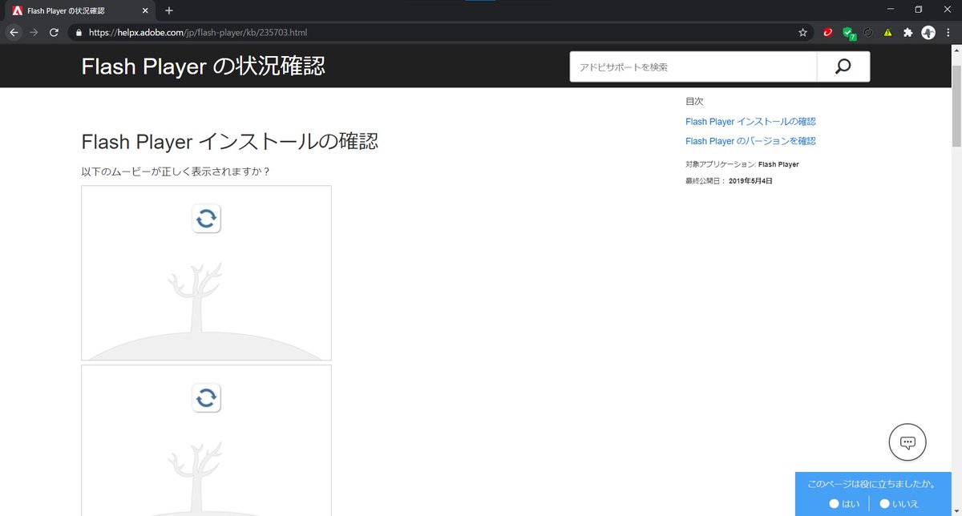Select the はい radio button
Viewport: 962px width, 516px height.
tap(834, 504)
